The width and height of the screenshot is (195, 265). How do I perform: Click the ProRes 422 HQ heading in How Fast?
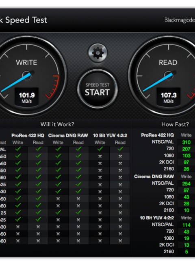click(x=157, y=135)
